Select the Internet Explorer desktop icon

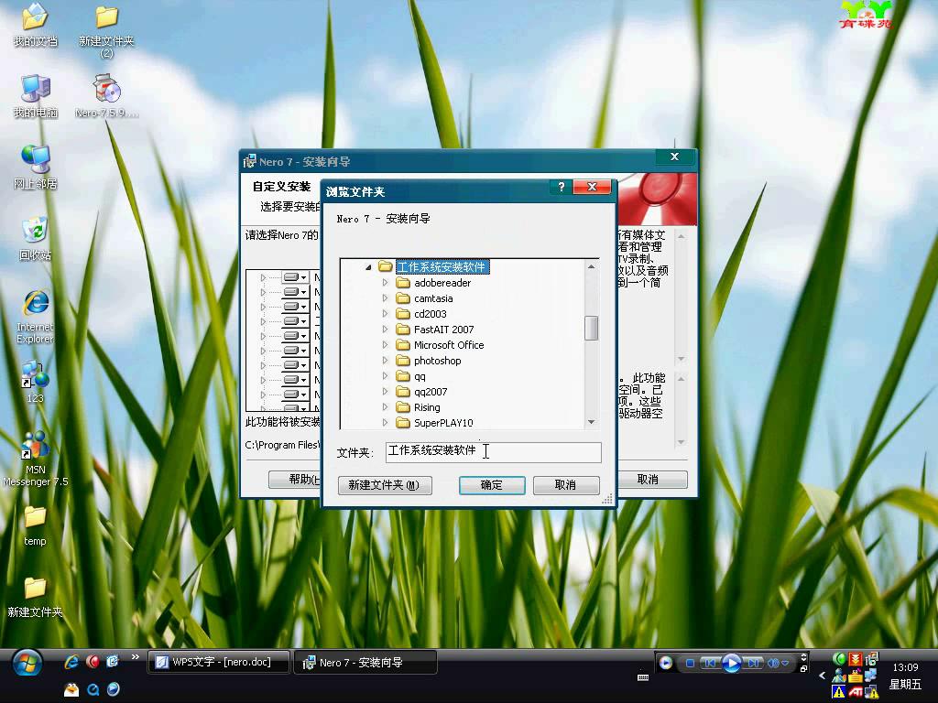(36, 317)
